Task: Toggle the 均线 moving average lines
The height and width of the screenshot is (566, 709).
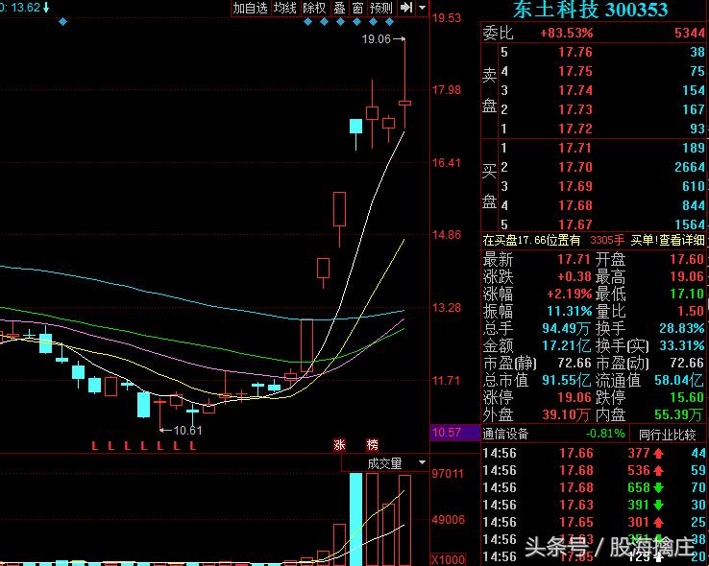Action: pos(285,8)
